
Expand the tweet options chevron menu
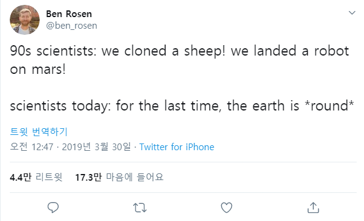352,13
